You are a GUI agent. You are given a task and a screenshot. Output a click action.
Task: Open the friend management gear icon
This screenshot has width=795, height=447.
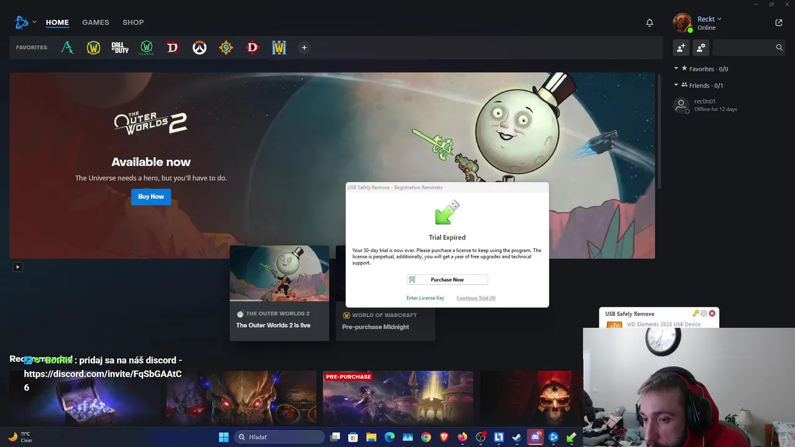coord(701,47)
